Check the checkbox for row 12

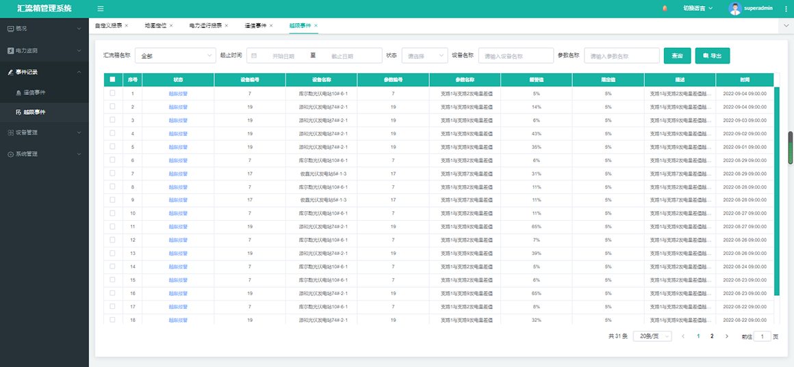(x=112, y=240)
